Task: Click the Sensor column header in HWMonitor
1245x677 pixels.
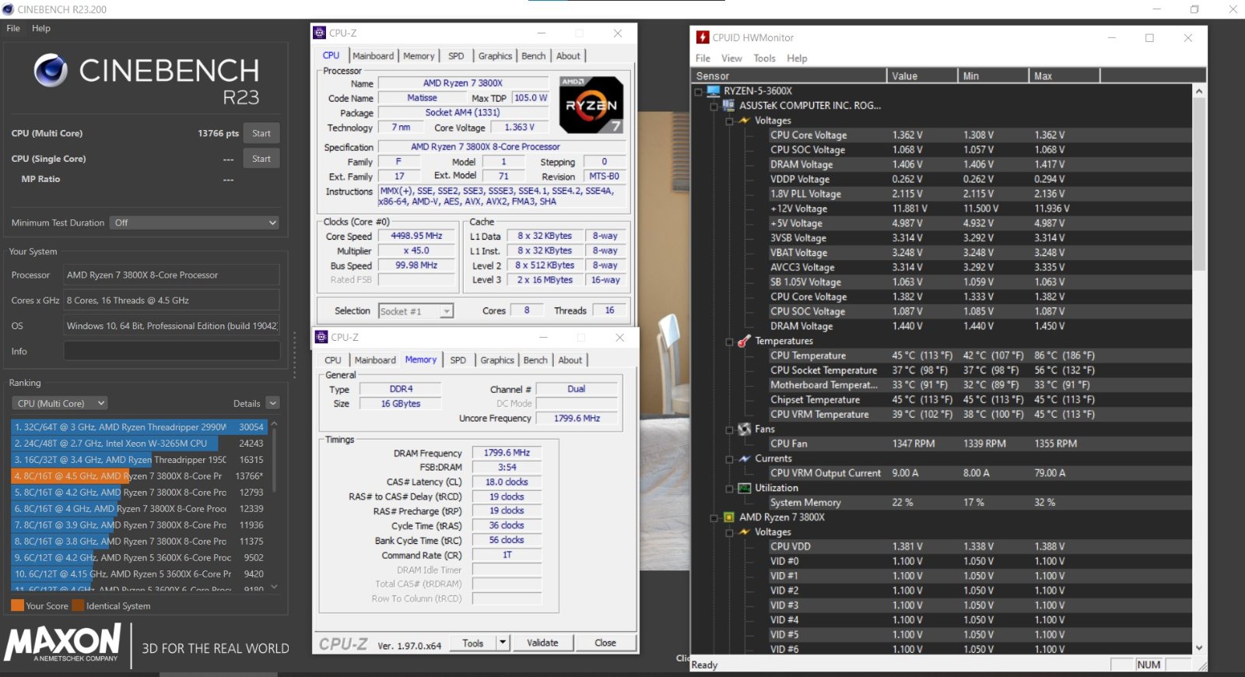Action: pos(789,75)
